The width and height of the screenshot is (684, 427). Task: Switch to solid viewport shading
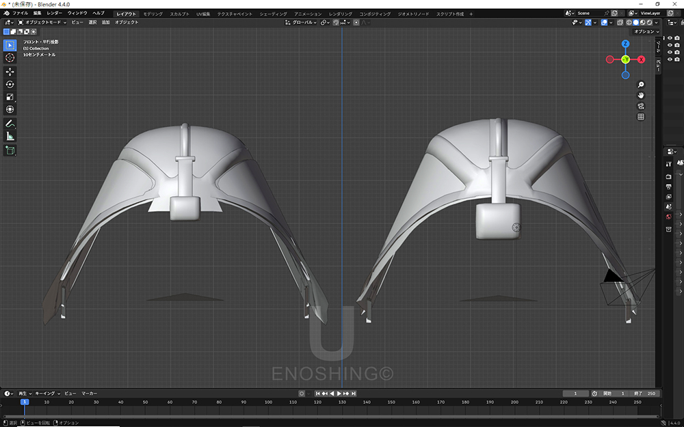click(x=636, y=23)
